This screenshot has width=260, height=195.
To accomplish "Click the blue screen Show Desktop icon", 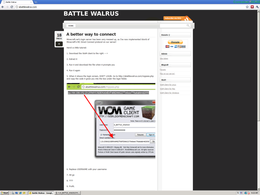I will click(17, 193).
